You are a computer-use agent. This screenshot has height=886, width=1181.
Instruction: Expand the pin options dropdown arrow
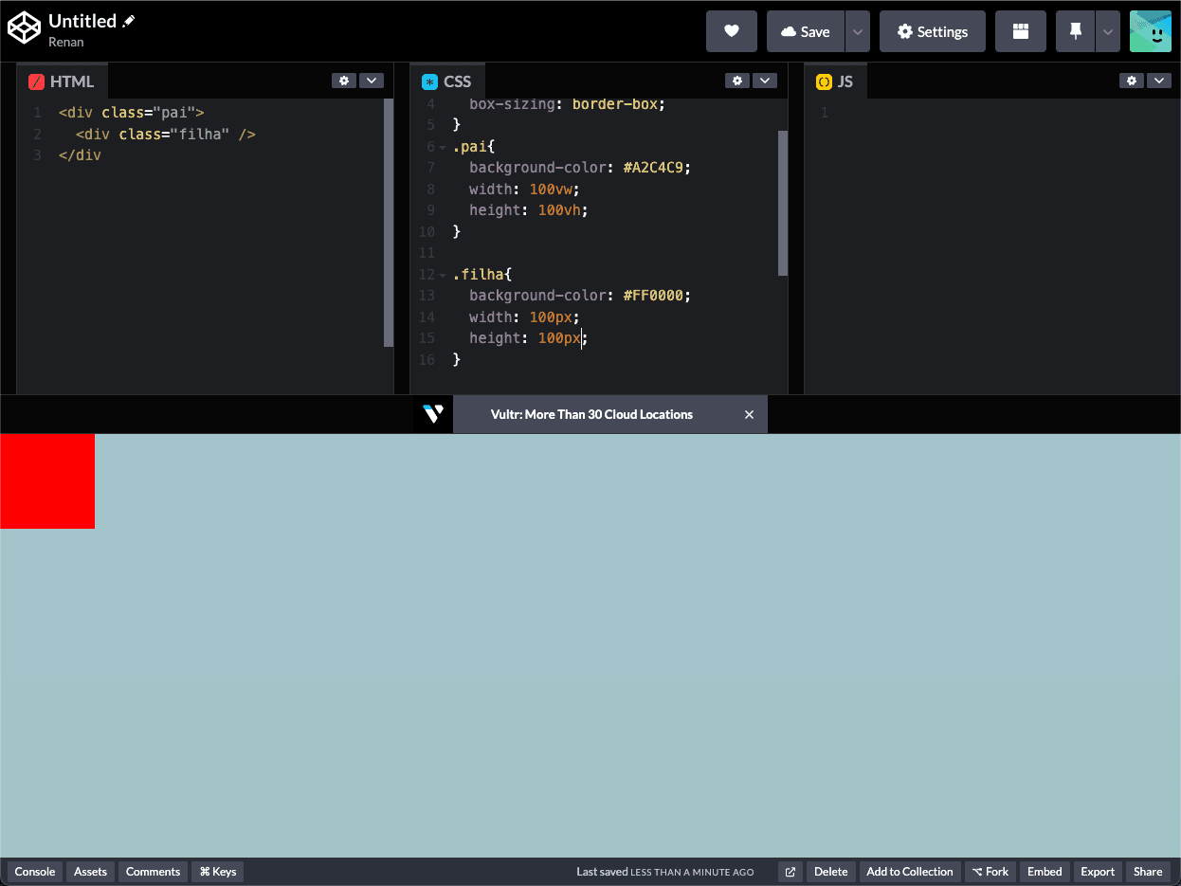coord(1107,31)
